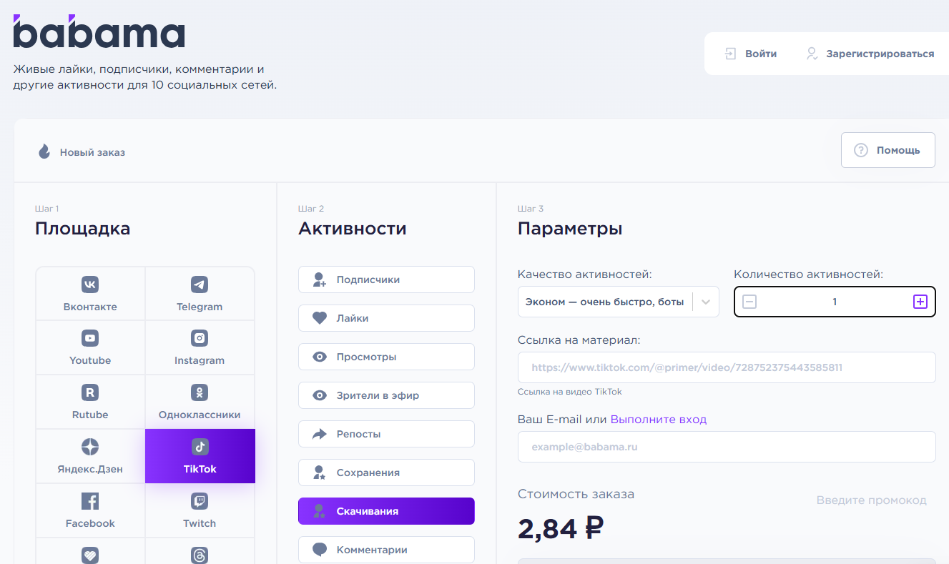
Task: Choose the Twitch platform icon
Action: 200,501
